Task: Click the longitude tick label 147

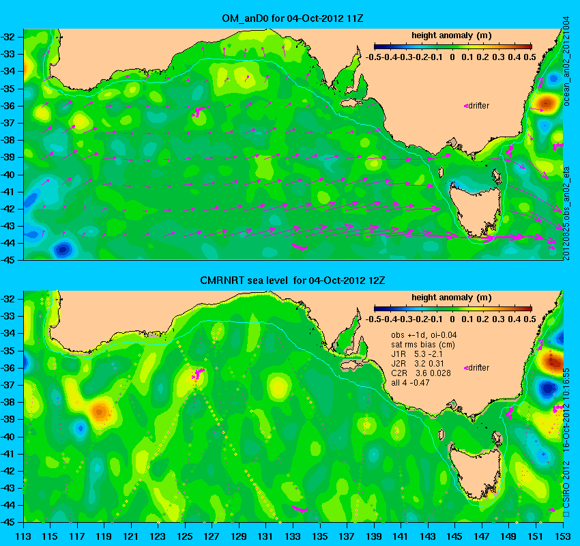Action: point(482,536)
